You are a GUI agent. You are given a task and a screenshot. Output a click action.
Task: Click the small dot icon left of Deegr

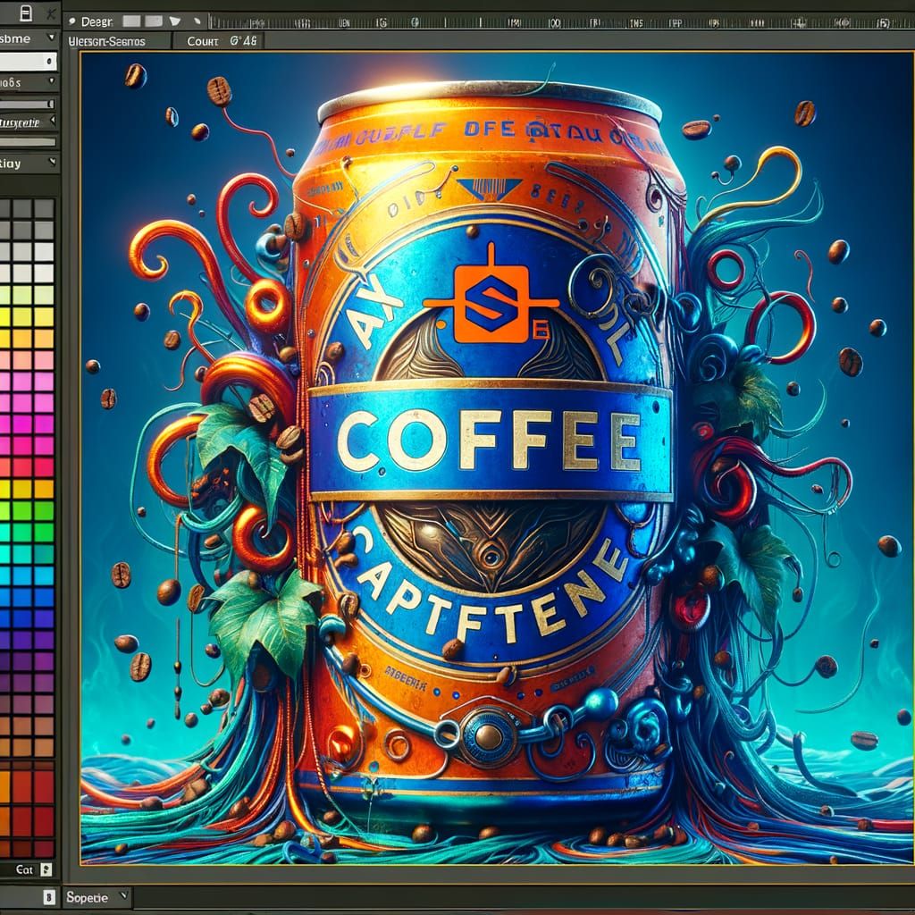coord(73,22)
